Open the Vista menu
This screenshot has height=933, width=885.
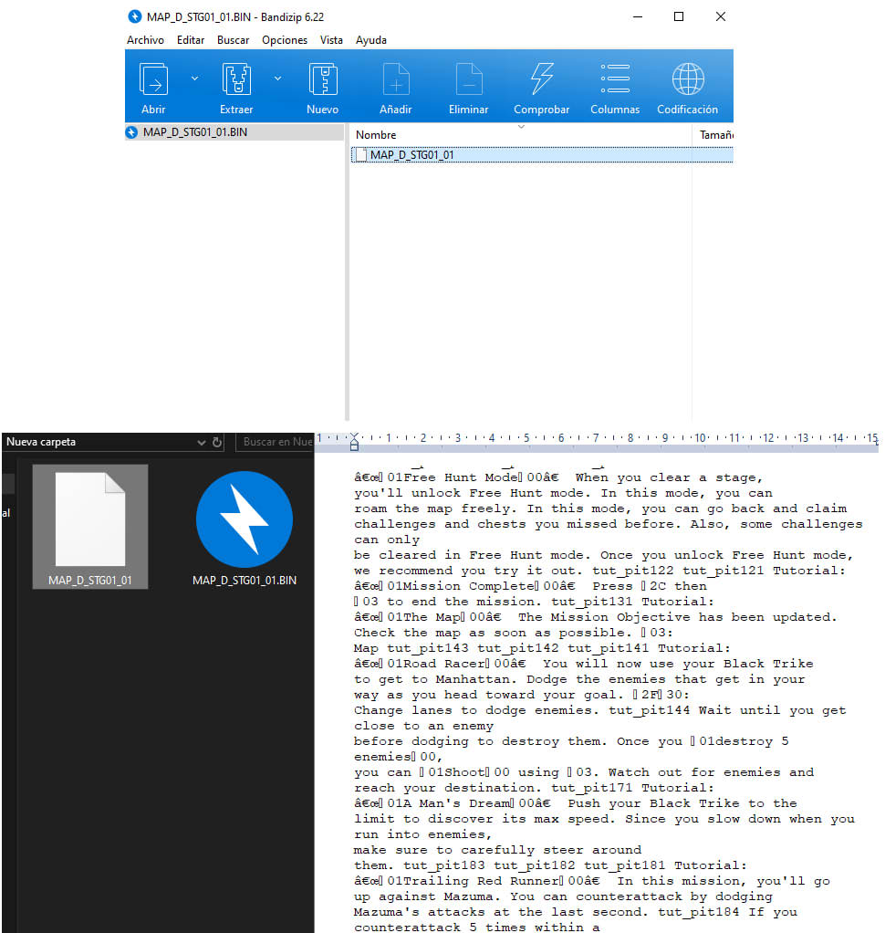coord(331,40)
